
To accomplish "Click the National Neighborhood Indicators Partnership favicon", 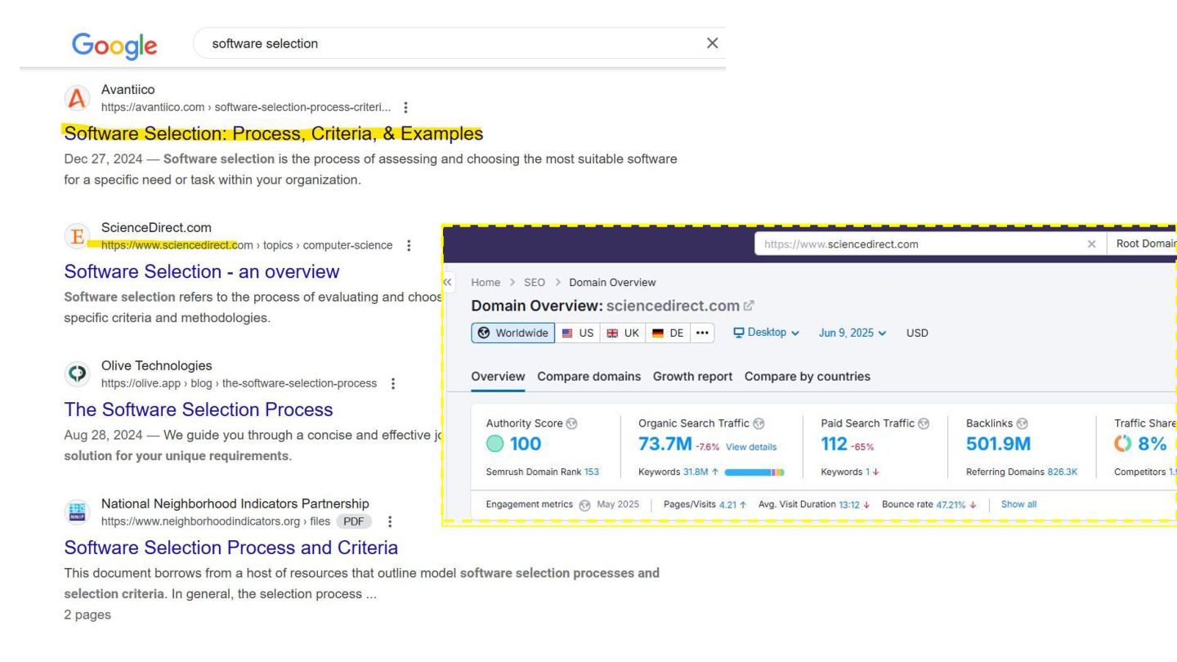I will click(x=77, y=512).
